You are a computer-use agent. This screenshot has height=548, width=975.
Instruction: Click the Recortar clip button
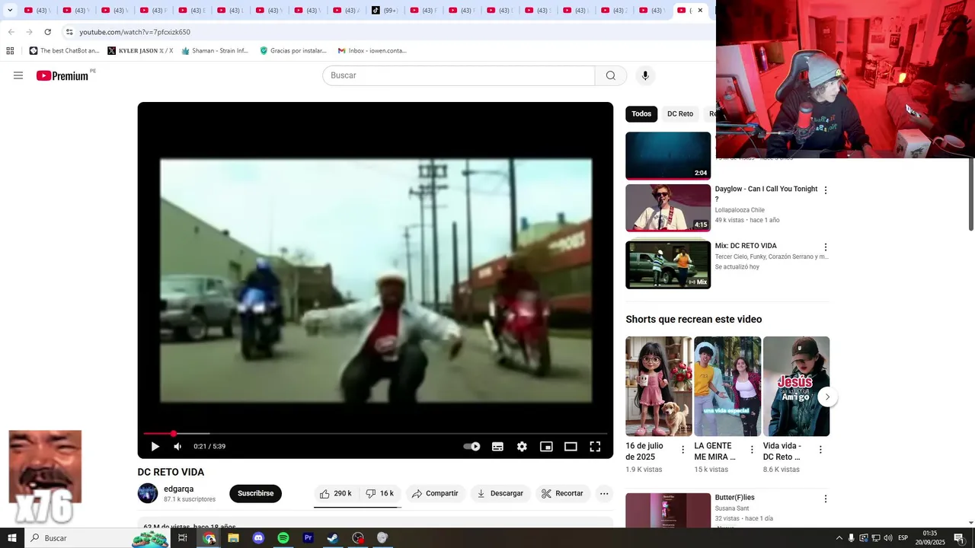point(563,494)
